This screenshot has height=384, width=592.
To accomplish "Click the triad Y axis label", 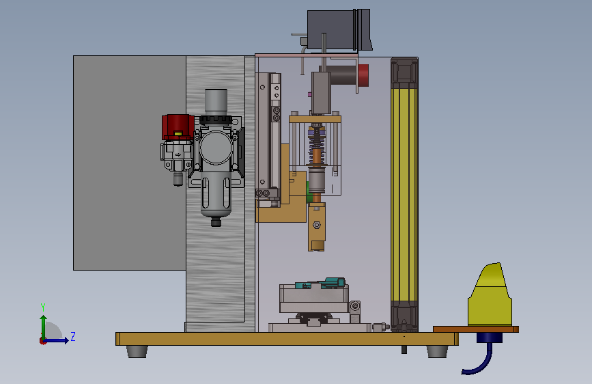I will [43, 307].
